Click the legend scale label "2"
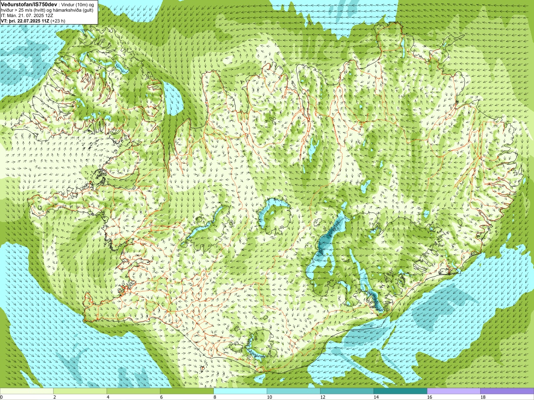 coord(54,397)
